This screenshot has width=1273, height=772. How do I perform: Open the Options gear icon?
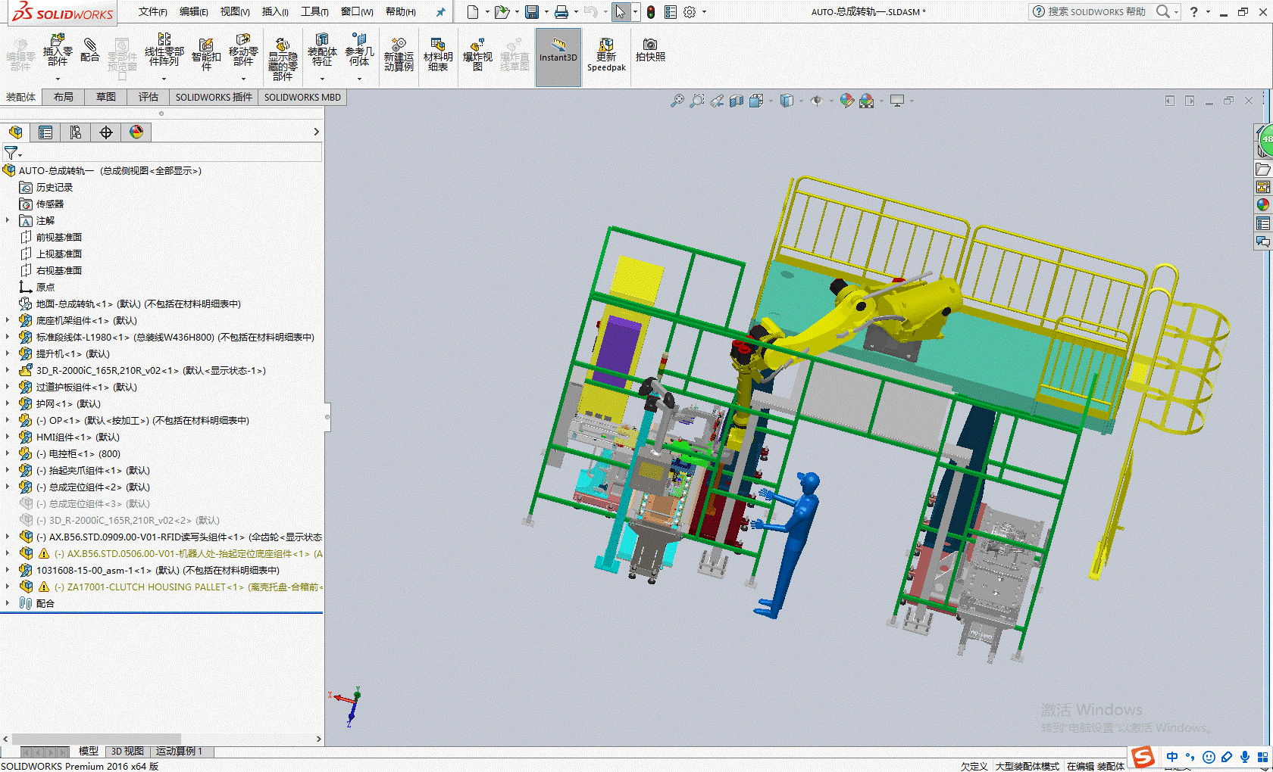[x=690, y=11]
